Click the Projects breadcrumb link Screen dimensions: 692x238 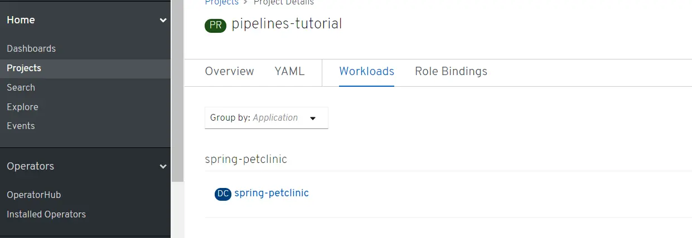[221, 2]
